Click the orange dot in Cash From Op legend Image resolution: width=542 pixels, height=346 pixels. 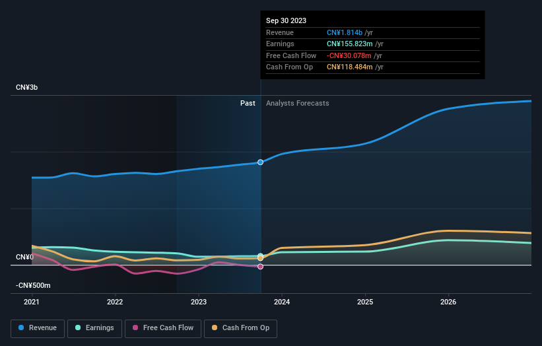click(215, 328)
